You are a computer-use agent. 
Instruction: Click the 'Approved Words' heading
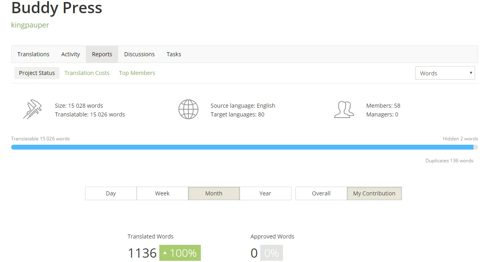click(272, 236)
